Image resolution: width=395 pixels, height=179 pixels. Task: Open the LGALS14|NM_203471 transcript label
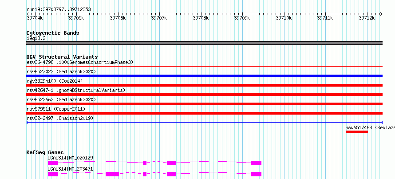coord(70,169)
